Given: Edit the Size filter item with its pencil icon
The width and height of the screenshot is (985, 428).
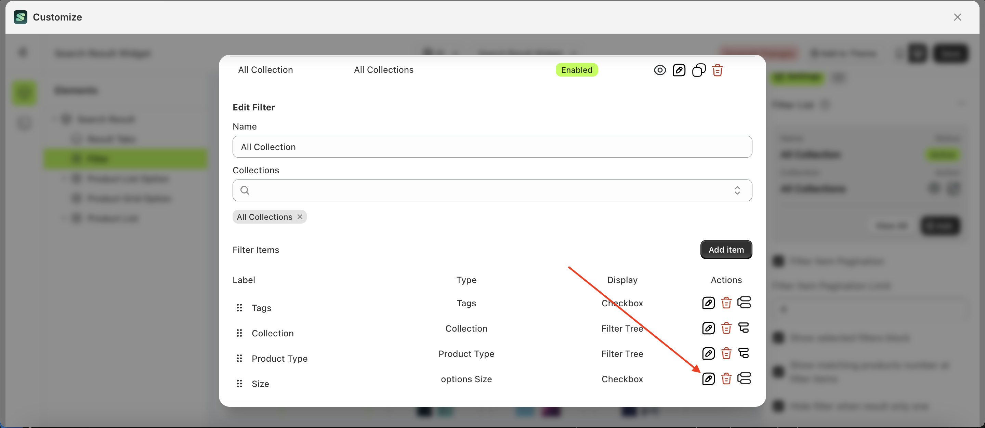Looking at the screenshot, I should coord(708,379).
